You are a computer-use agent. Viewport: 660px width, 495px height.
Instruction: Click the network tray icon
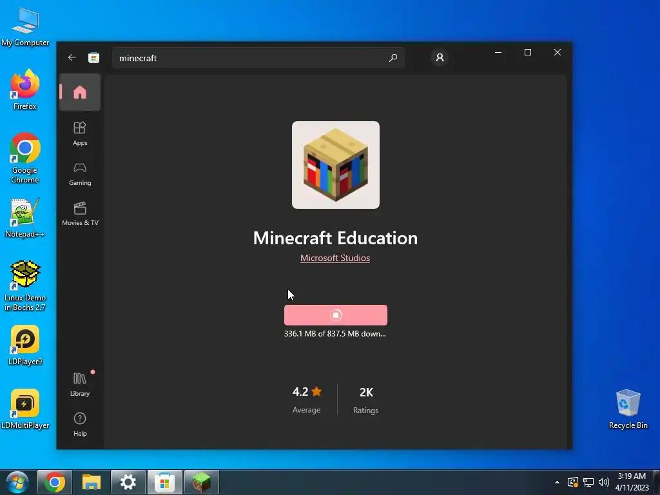[588, 482]
